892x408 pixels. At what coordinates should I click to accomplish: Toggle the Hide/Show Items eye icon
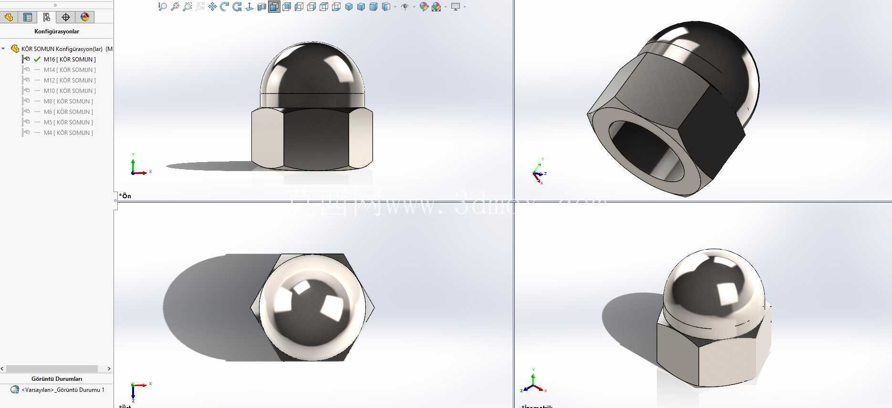tap(405, 7)
